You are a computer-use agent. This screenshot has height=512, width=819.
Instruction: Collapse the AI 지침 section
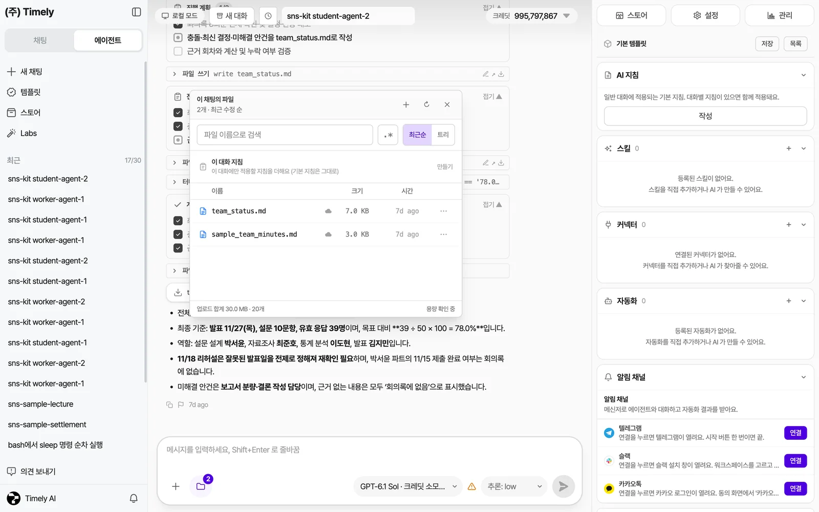click(804, 75)
